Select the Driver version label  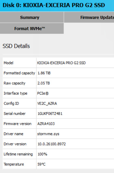tap(15, 144)
